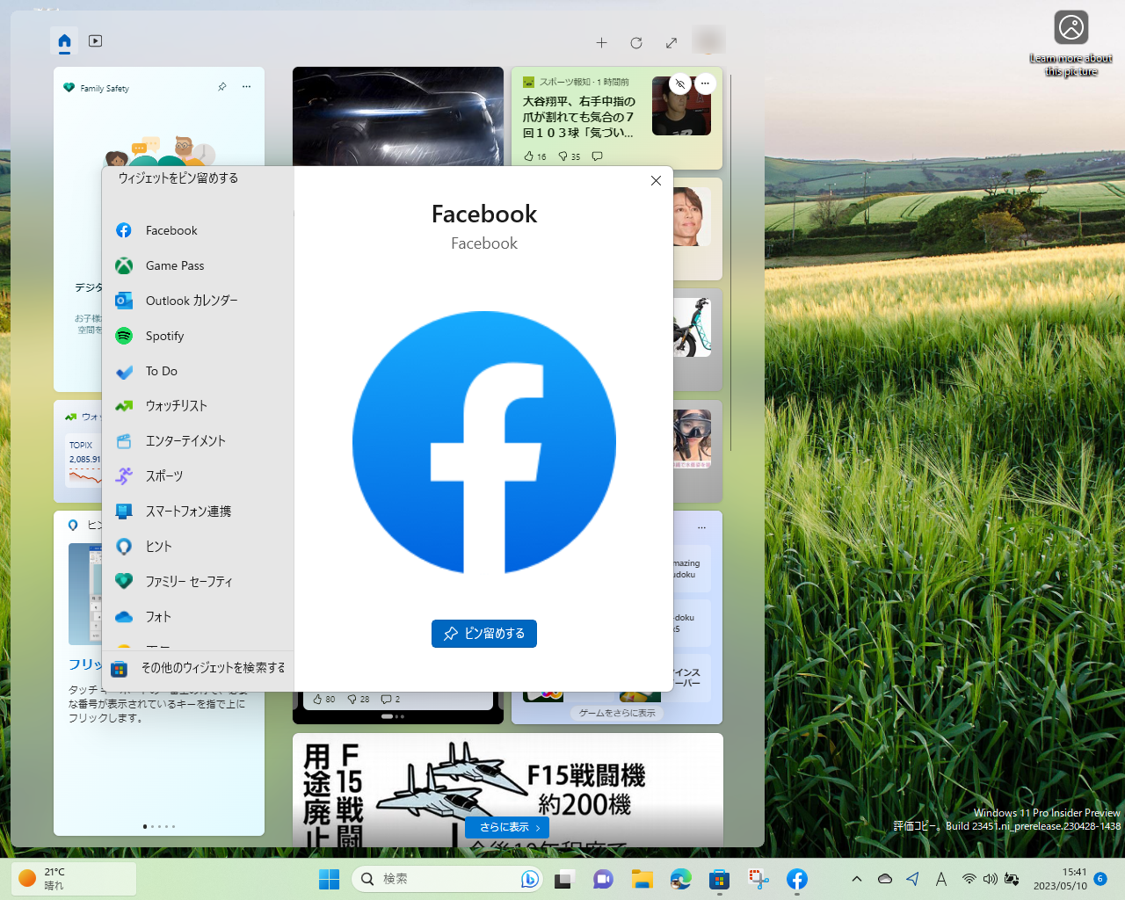Screen dimensions: 1125x900
Task: Click the taskbar search field
Action: click(x=439, y=879)
